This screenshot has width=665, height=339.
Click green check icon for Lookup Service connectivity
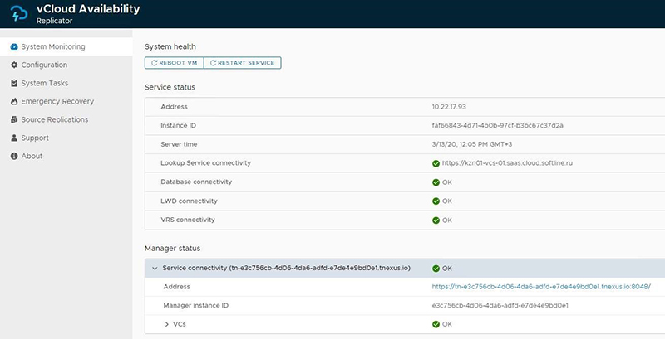(436, 163)
